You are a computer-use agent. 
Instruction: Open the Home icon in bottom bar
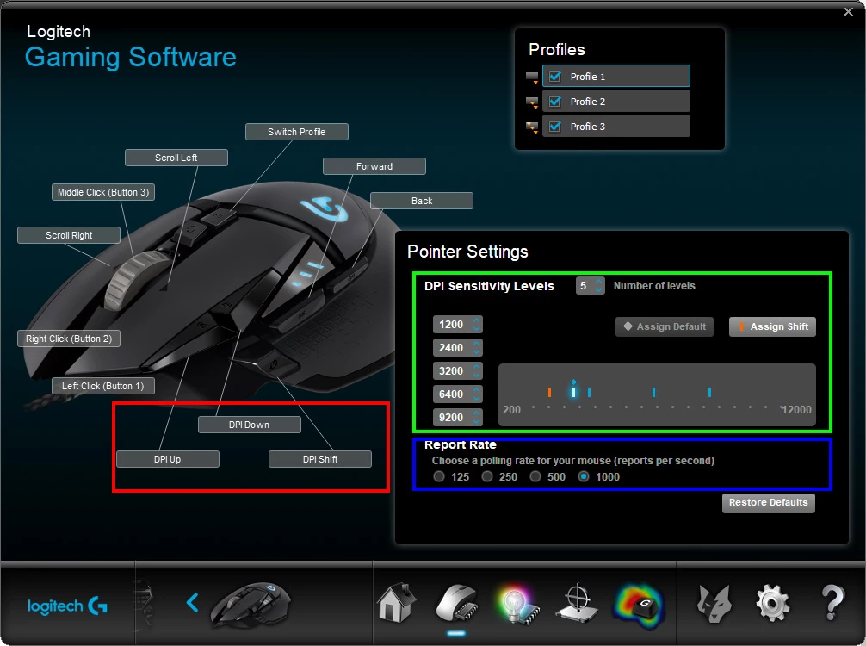397,604
